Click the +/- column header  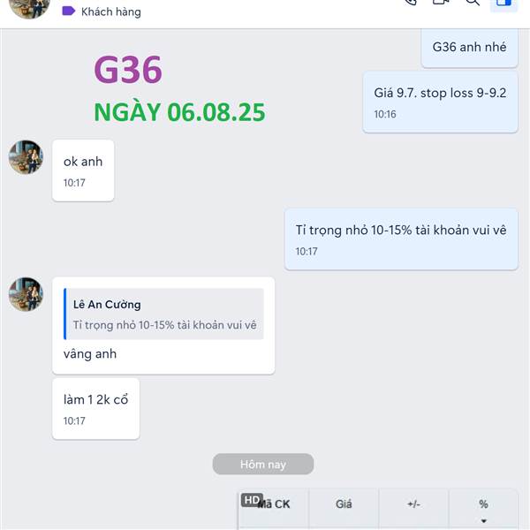pos(413,504)
